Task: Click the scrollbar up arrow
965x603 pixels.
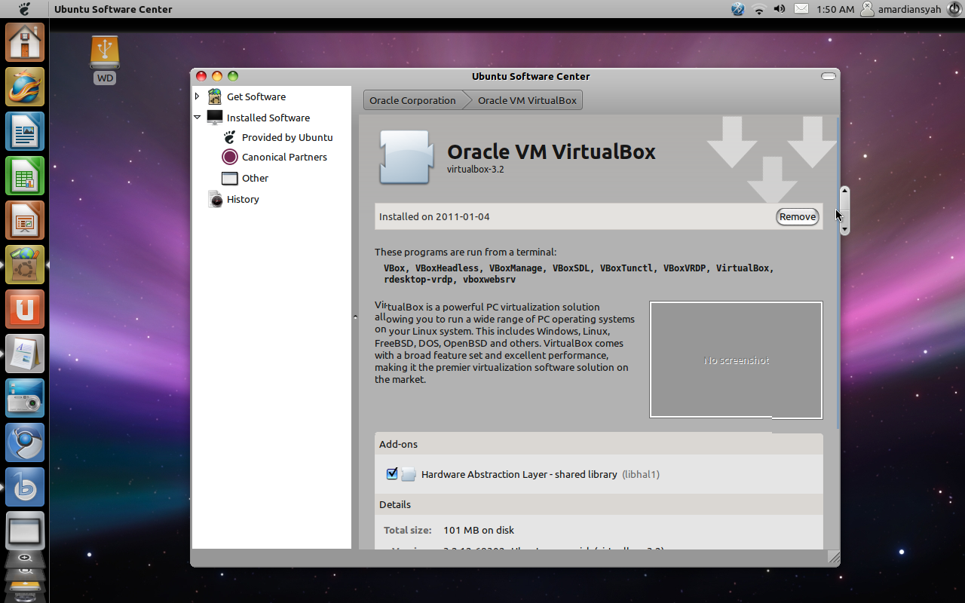Action: 844,191
